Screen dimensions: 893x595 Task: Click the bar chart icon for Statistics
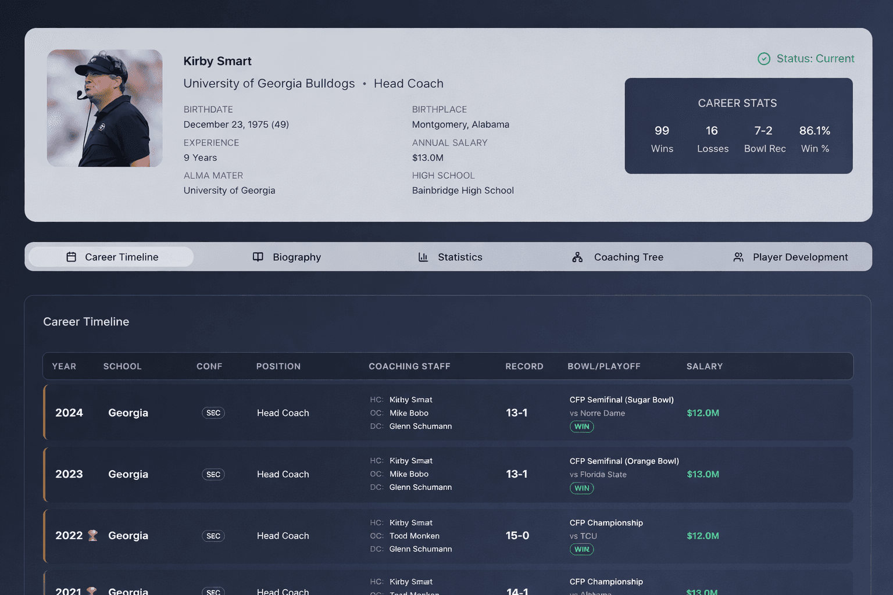[x=423, y=257]
